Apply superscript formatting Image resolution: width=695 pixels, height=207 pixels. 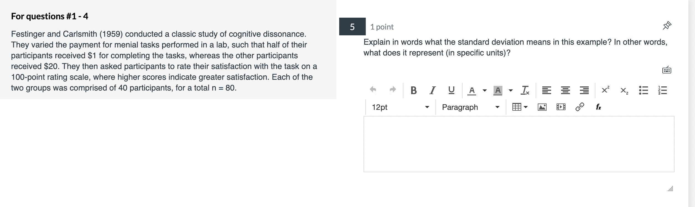click(605, 90)
